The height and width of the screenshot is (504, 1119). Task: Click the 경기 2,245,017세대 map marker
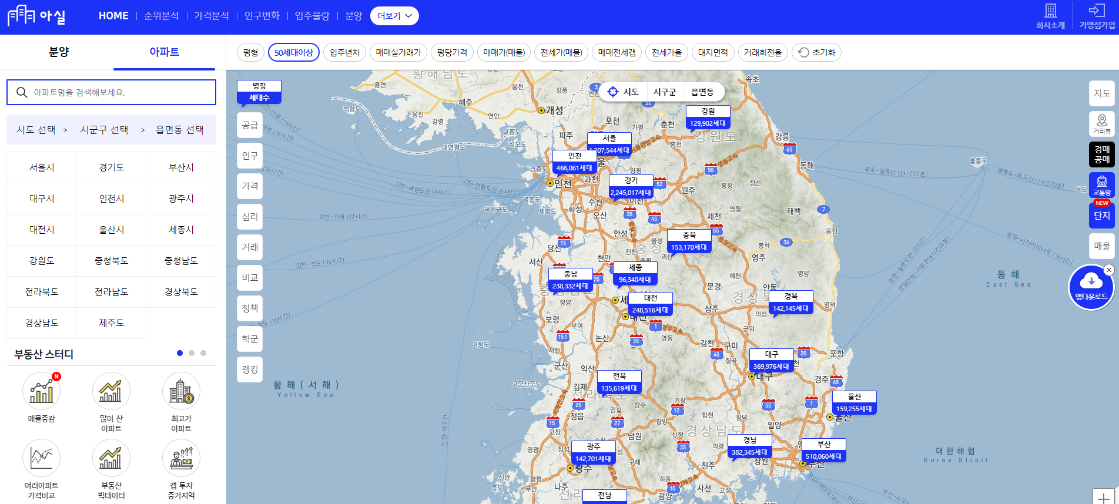pyautogui.click(x=631, y=187)
